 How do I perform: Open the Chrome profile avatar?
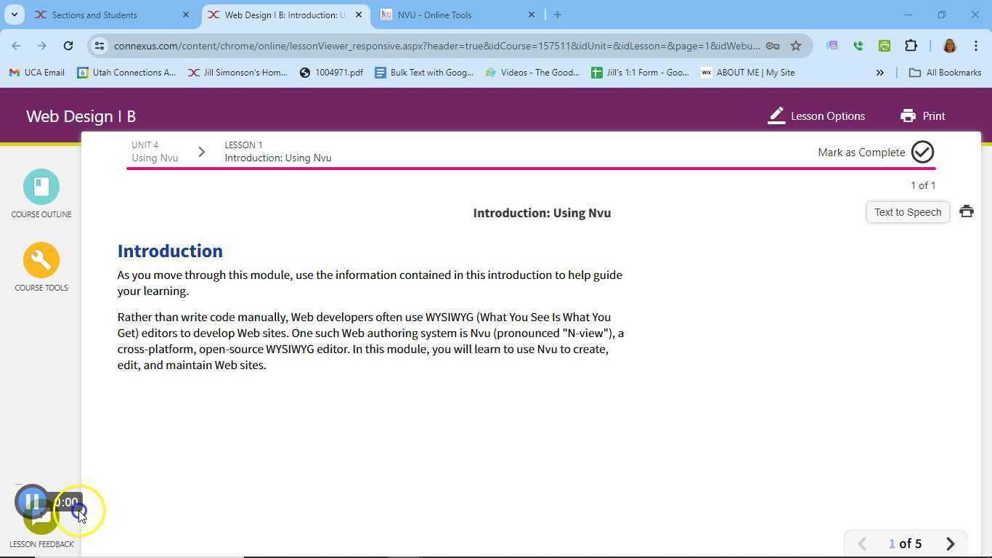click(x=950, y=45)
